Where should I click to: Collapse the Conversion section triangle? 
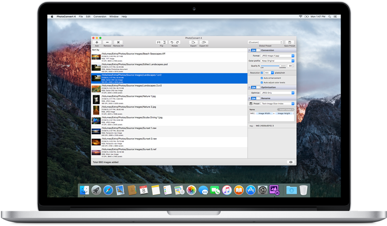point(249,50)
